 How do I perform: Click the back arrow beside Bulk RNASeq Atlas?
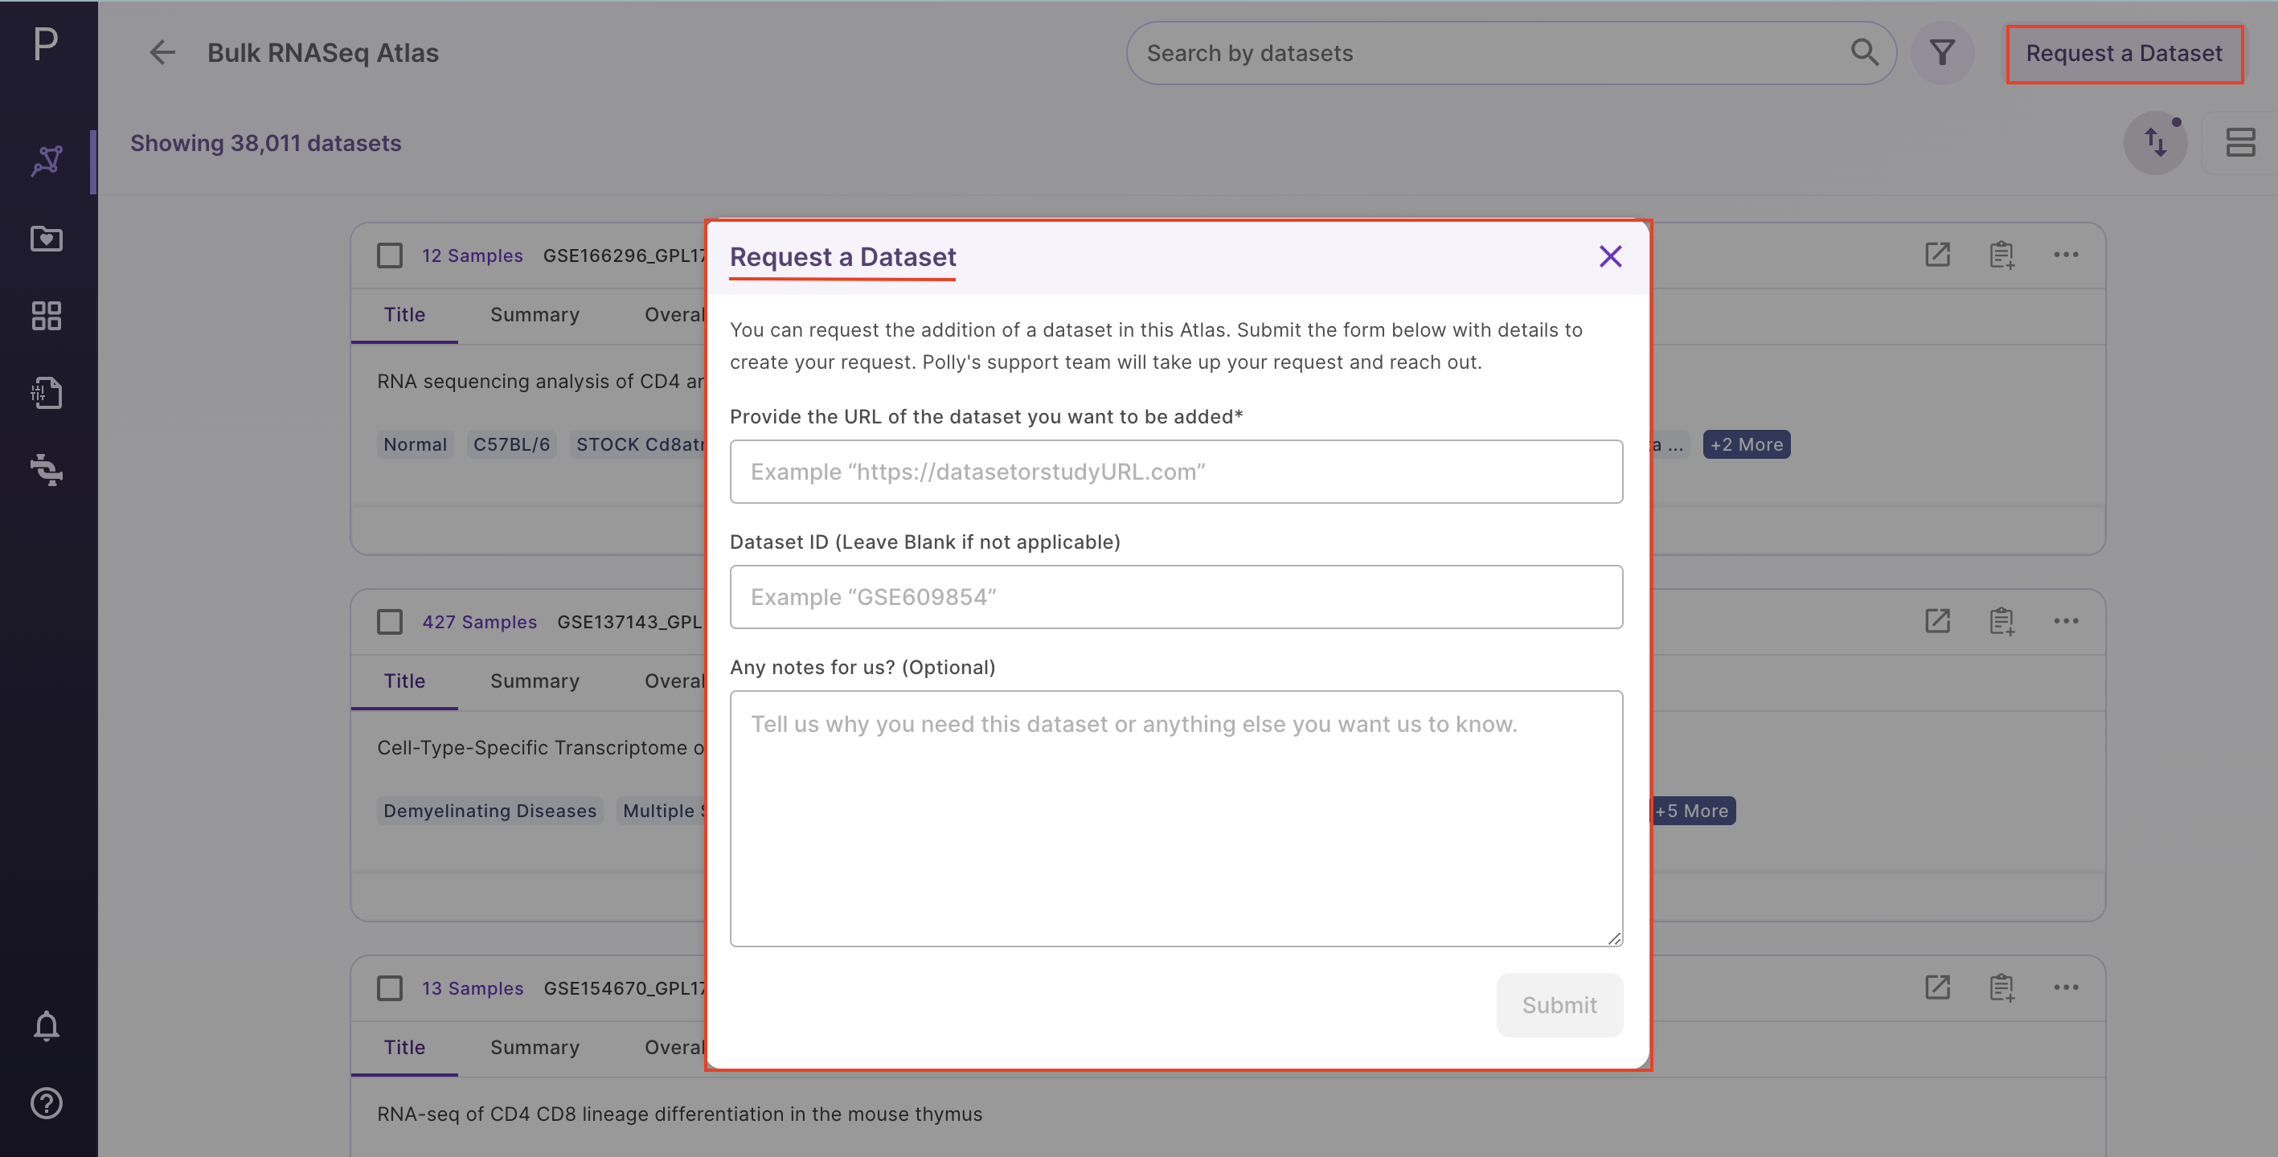coord(162,53)
